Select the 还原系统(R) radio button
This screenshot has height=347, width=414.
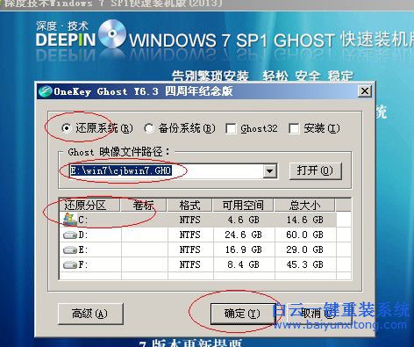pos(67,128)
